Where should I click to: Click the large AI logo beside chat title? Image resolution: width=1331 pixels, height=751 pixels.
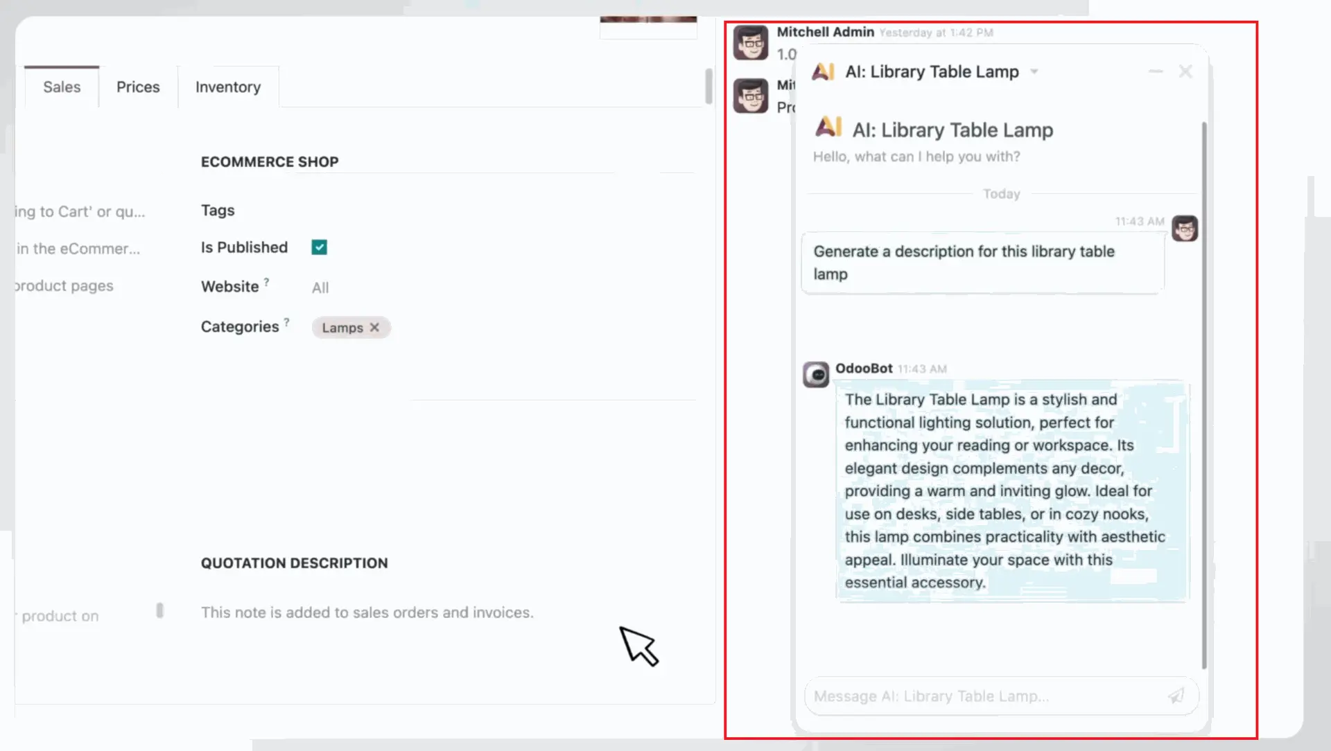[828, 127]
